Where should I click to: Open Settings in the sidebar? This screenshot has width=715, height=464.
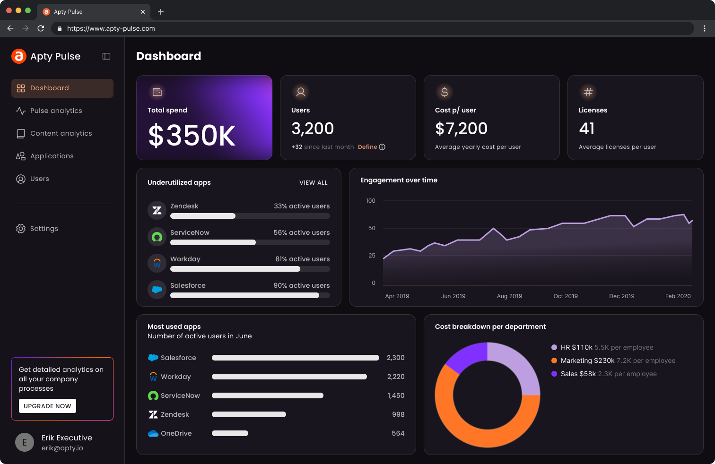(44, 229)
